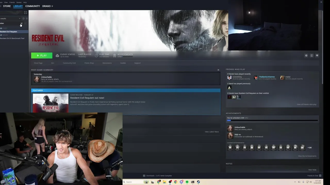Open Steam from the Windows taskbar
The width and height of the screenshot is (330, 185).
pyautogui.click(x=198, y=182)
